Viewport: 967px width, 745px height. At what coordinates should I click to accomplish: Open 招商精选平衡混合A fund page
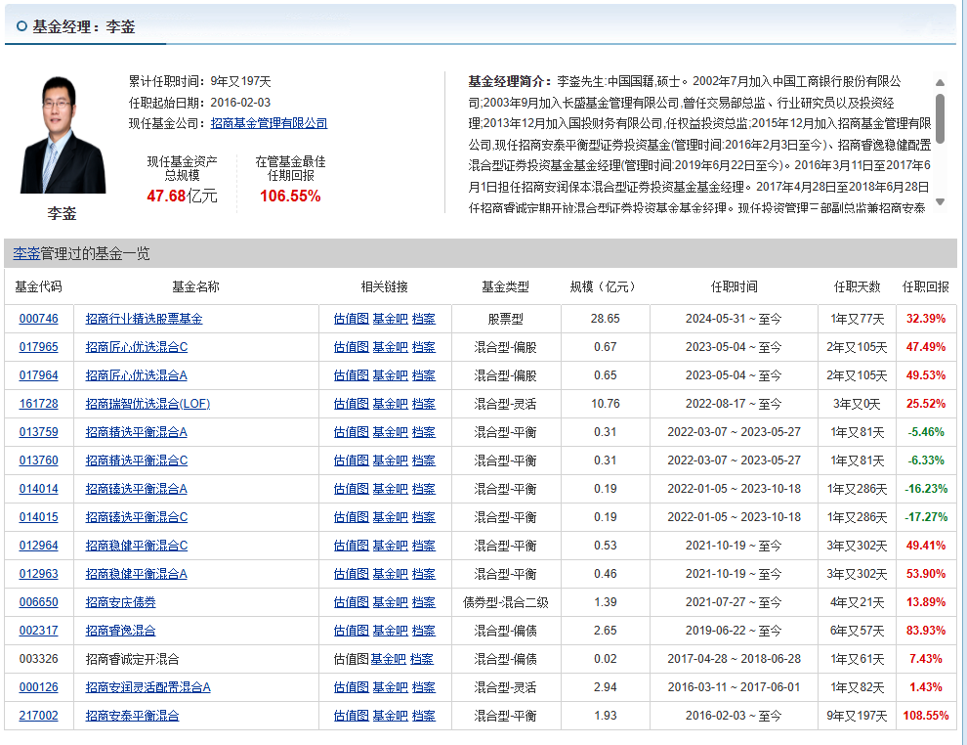[x=137, y=432]
